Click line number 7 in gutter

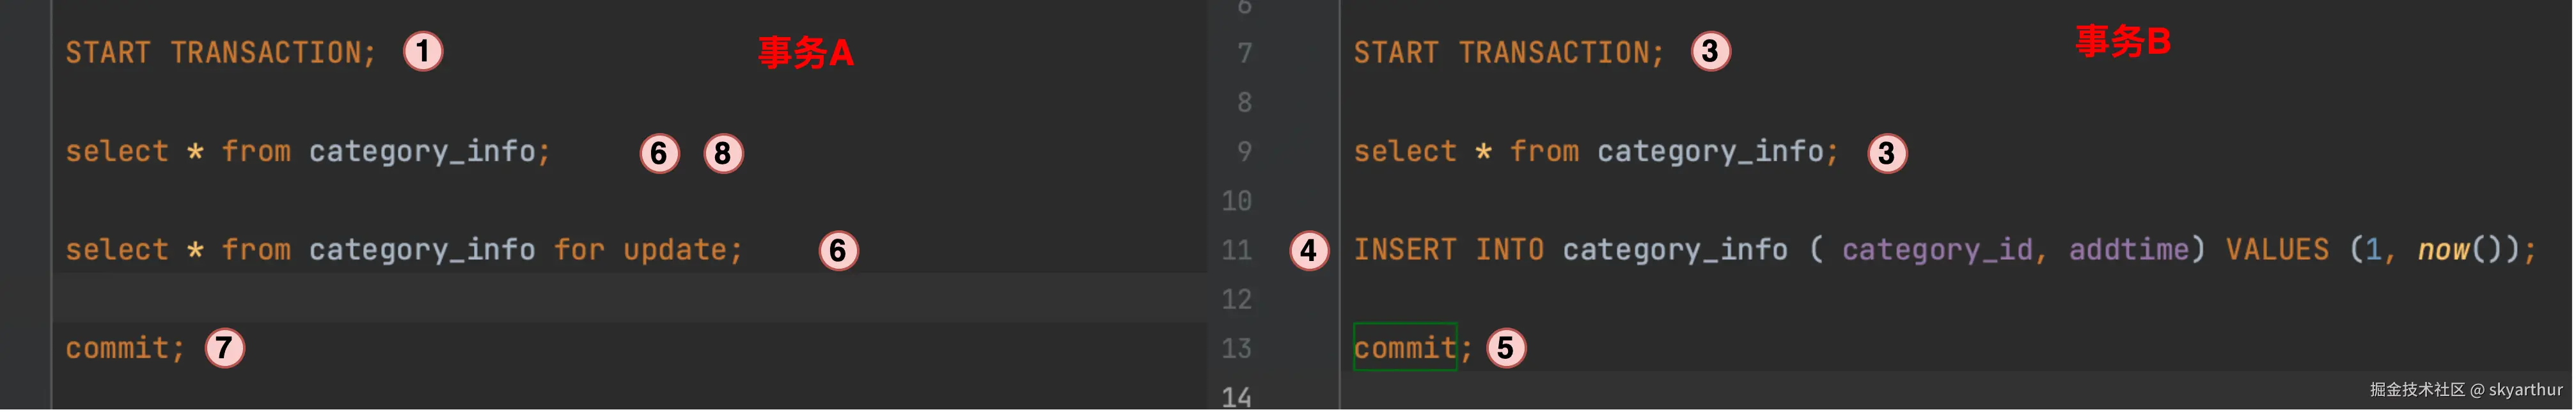click(1244, 53)
